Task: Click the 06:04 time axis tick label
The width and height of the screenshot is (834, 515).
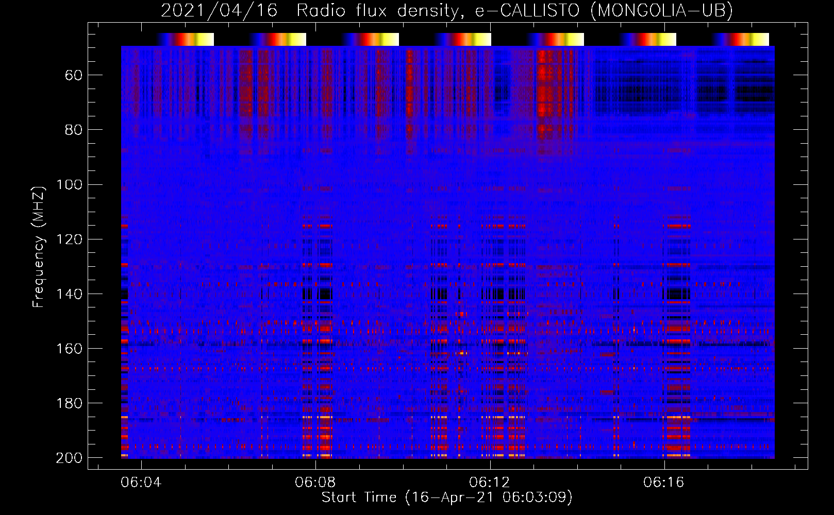Action: point(141,483)
